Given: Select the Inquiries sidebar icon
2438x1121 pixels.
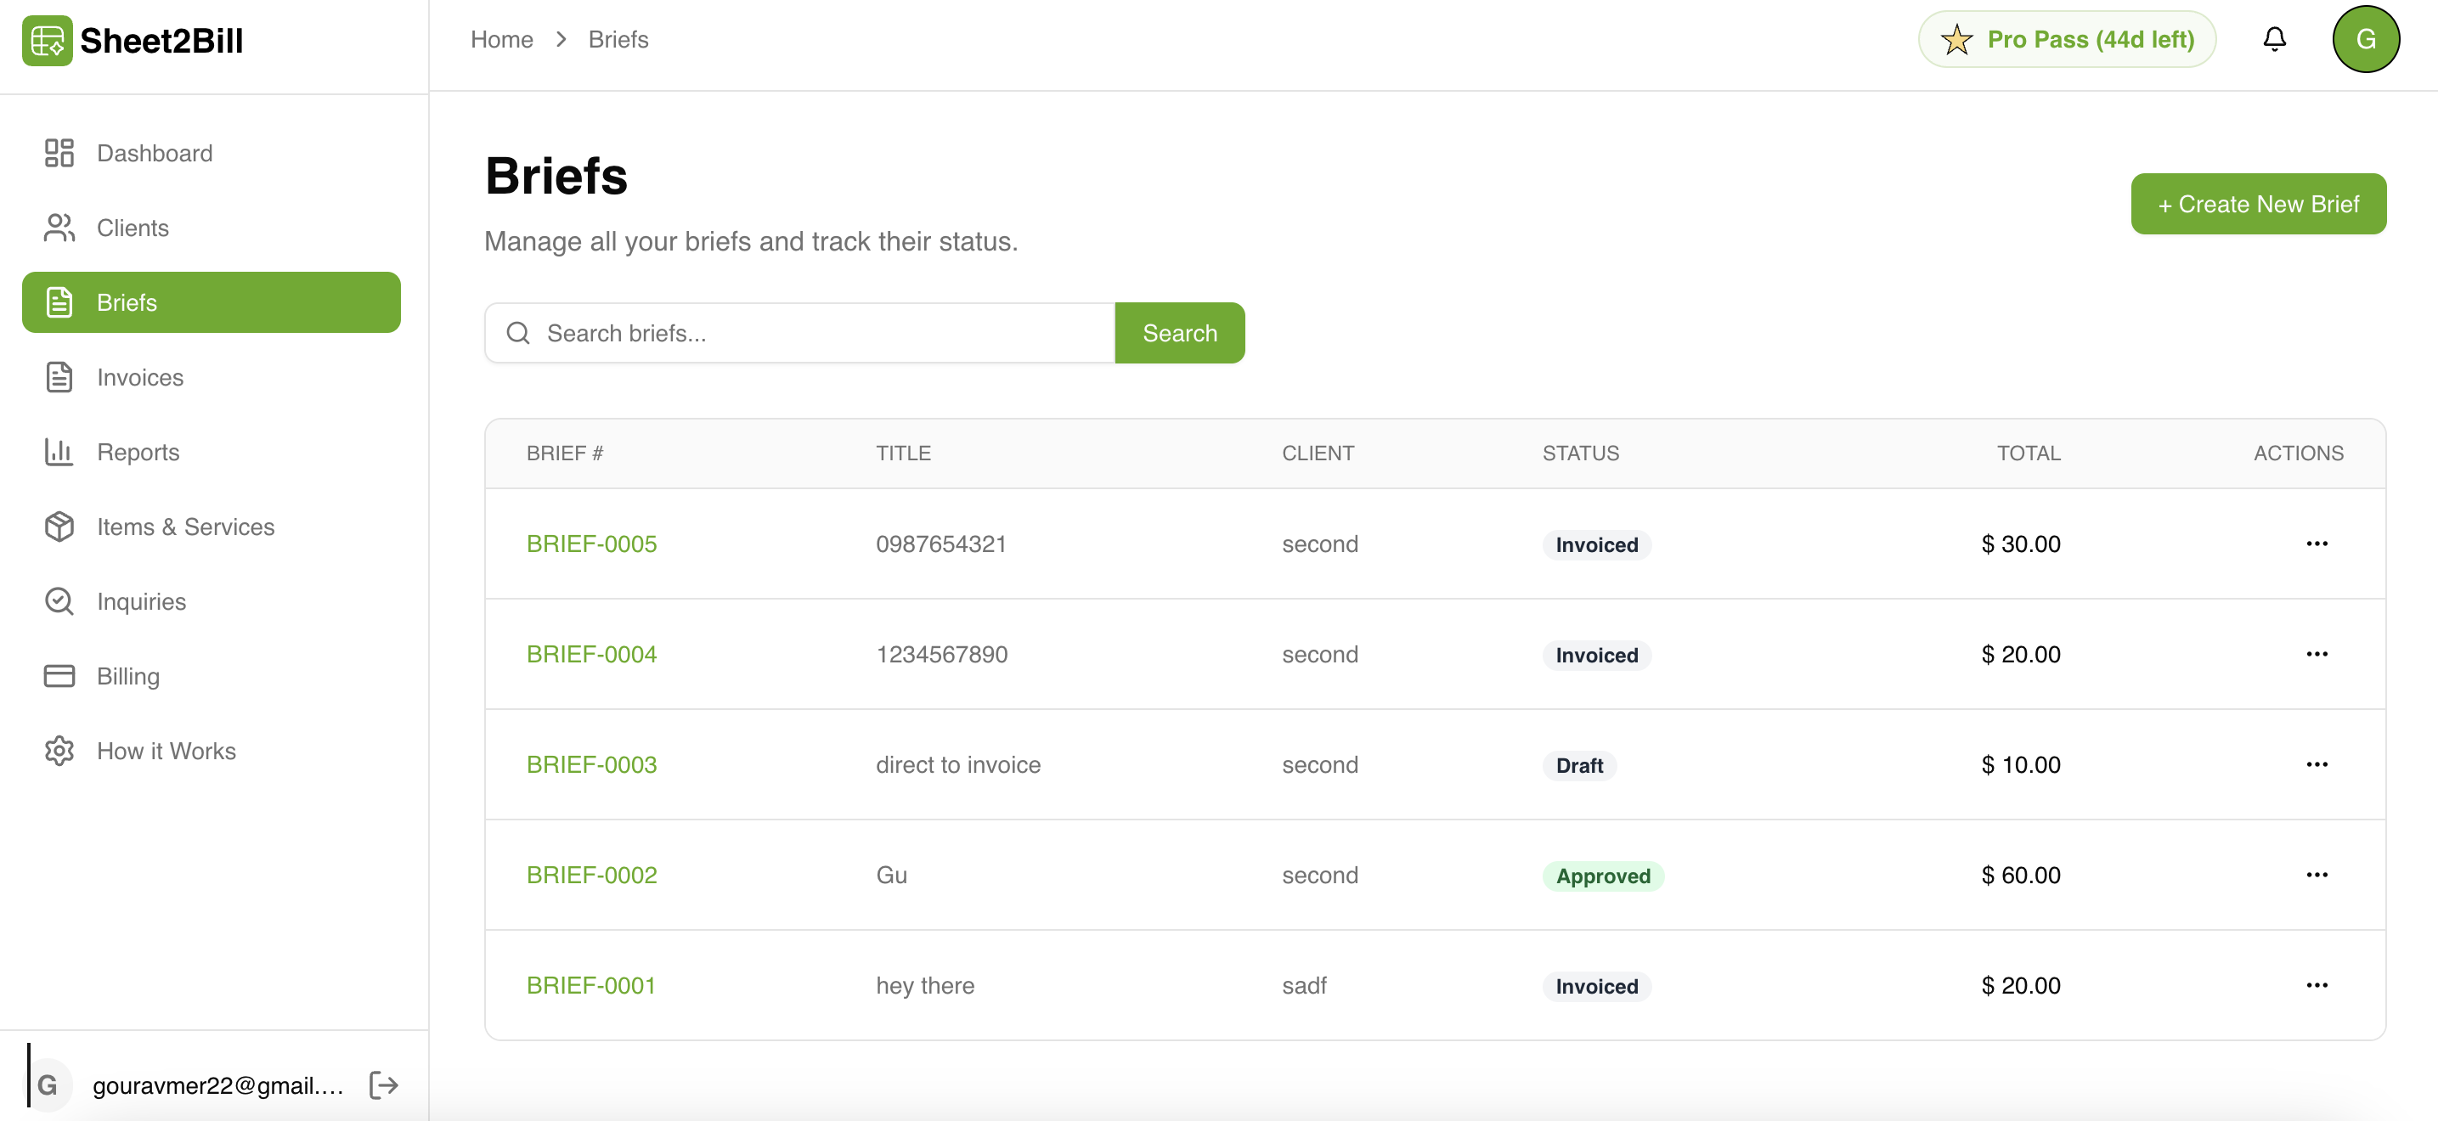Looking at the screenshot, I should [x=59, y=600].
